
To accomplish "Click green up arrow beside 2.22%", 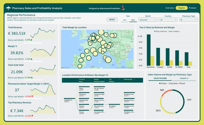I will [31, 59].
